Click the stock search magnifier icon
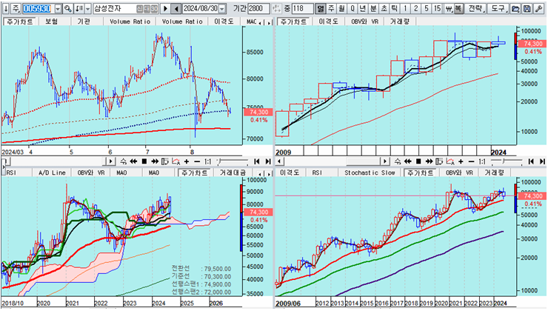548x311 pixels. (x=68, y=8)
